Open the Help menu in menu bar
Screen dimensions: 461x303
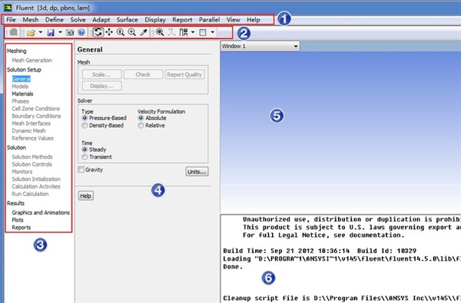(x=254, y=20)
